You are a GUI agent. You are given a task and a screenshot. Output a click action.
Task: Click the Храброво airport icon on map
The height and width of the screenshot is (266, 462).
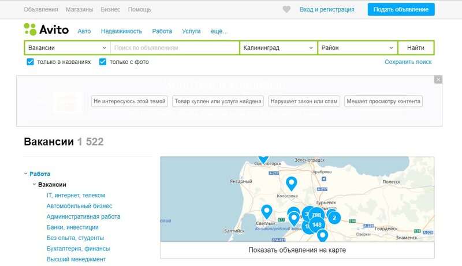coord(323,179)
